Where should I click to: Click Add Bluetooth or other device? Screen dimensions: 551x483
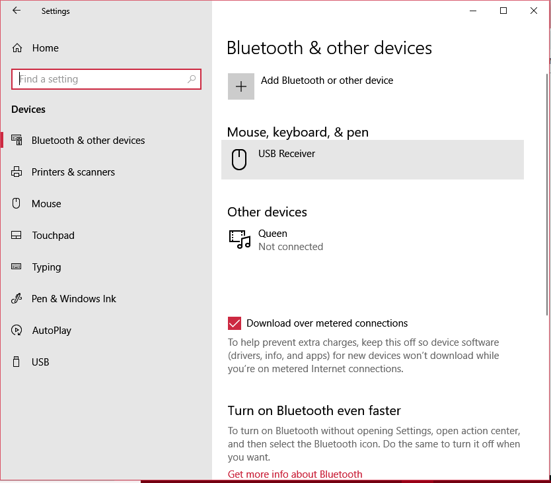pos(327,80)
